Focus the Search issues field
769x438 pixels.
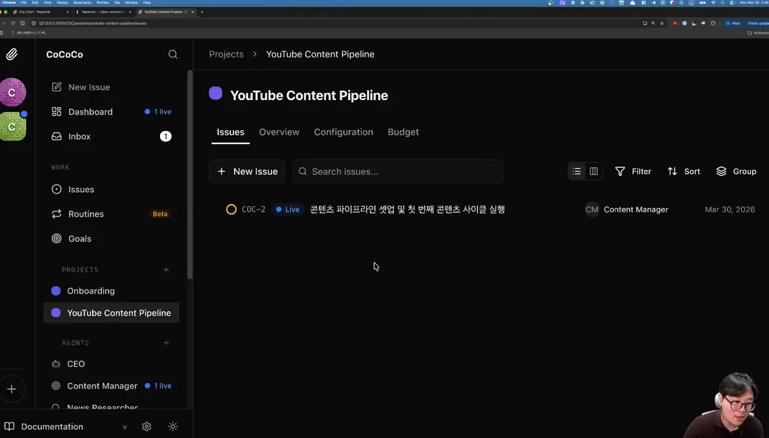pyautogui.click(x=398, y=172)
